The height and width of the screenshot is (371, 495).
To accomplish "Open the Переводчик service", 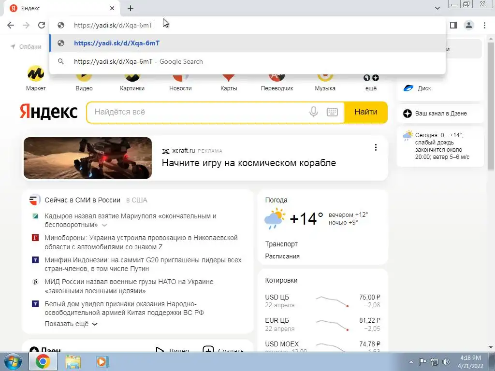I will [x=277, y=83].
